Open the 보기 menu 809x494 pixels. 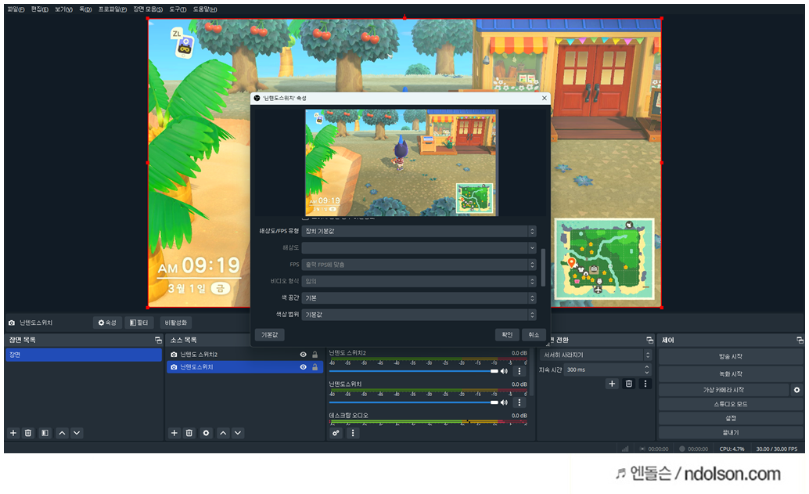tap(64, 9)
